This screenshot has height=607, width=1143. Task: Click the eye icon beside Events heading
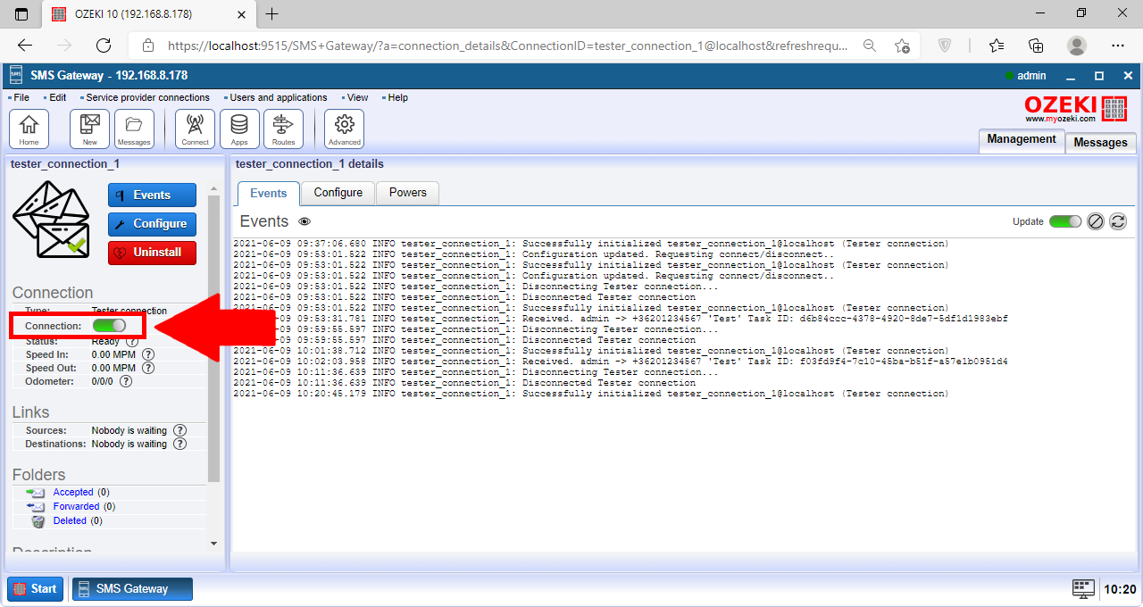(x=305, y=221)
